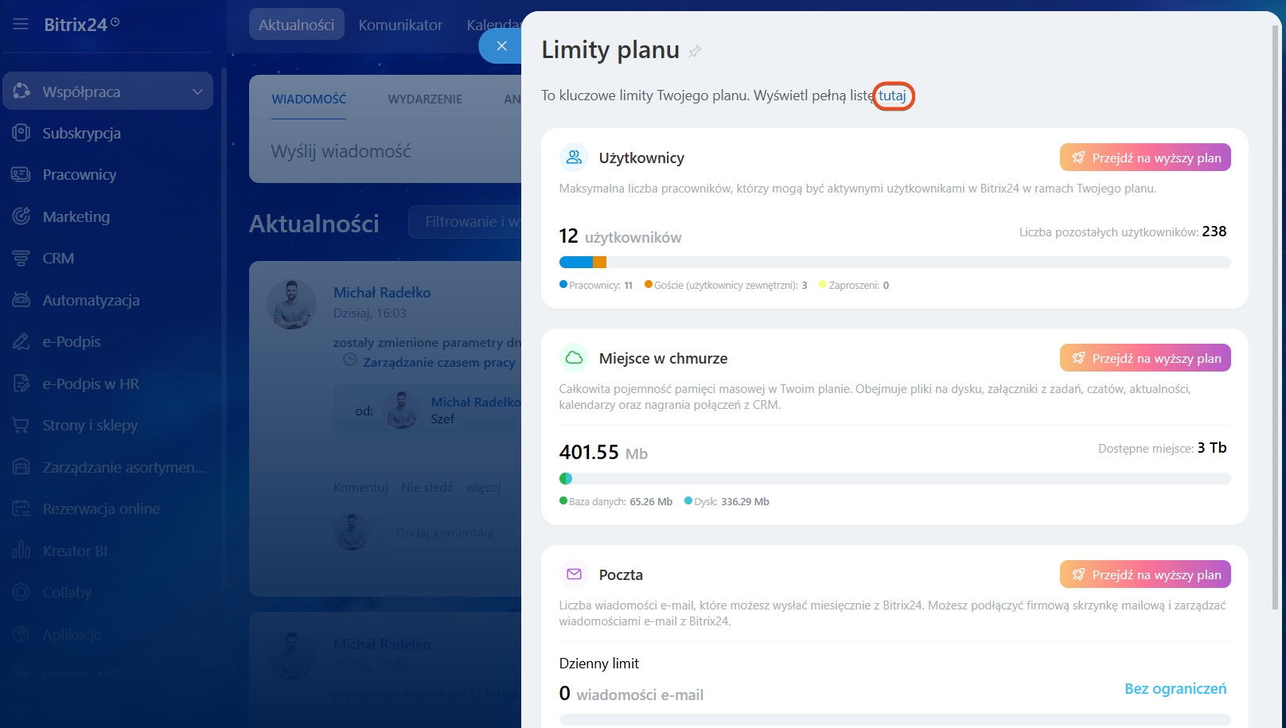Viewport: 1286px width, 728px height.
Task: Open Subskrypcja via its sidebar icon
Action: tap(21, 133)
